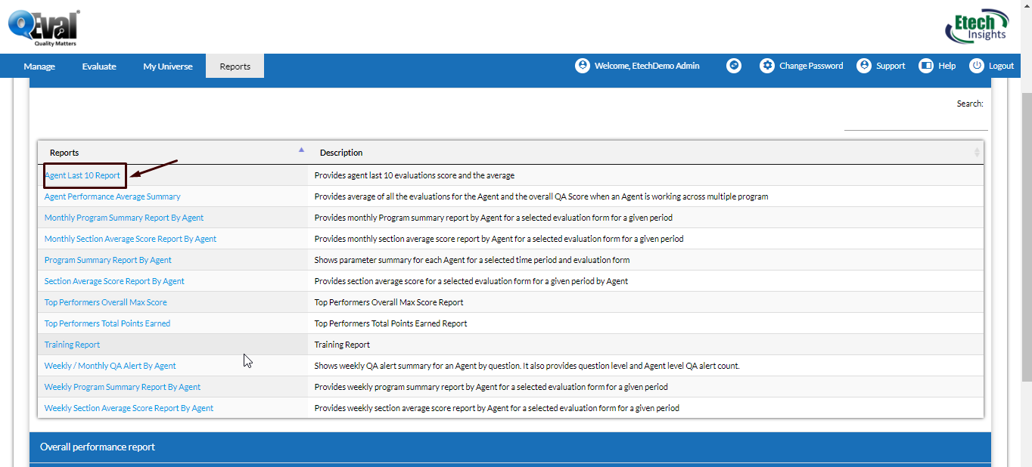
Task: Click the Reports column header
Action: click(x=173, y=153)
